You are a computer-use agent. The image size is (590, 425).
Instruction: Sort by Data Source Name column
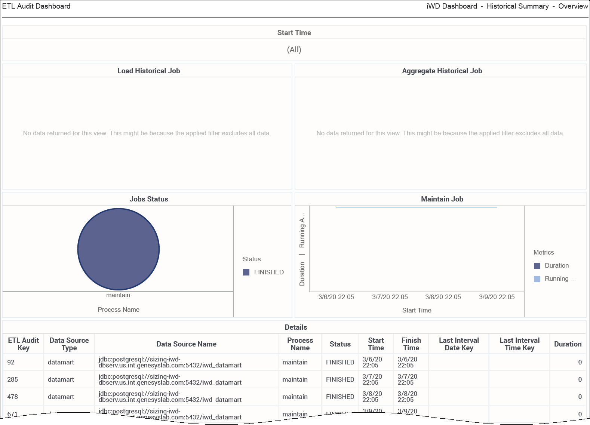tap(186, 344)
